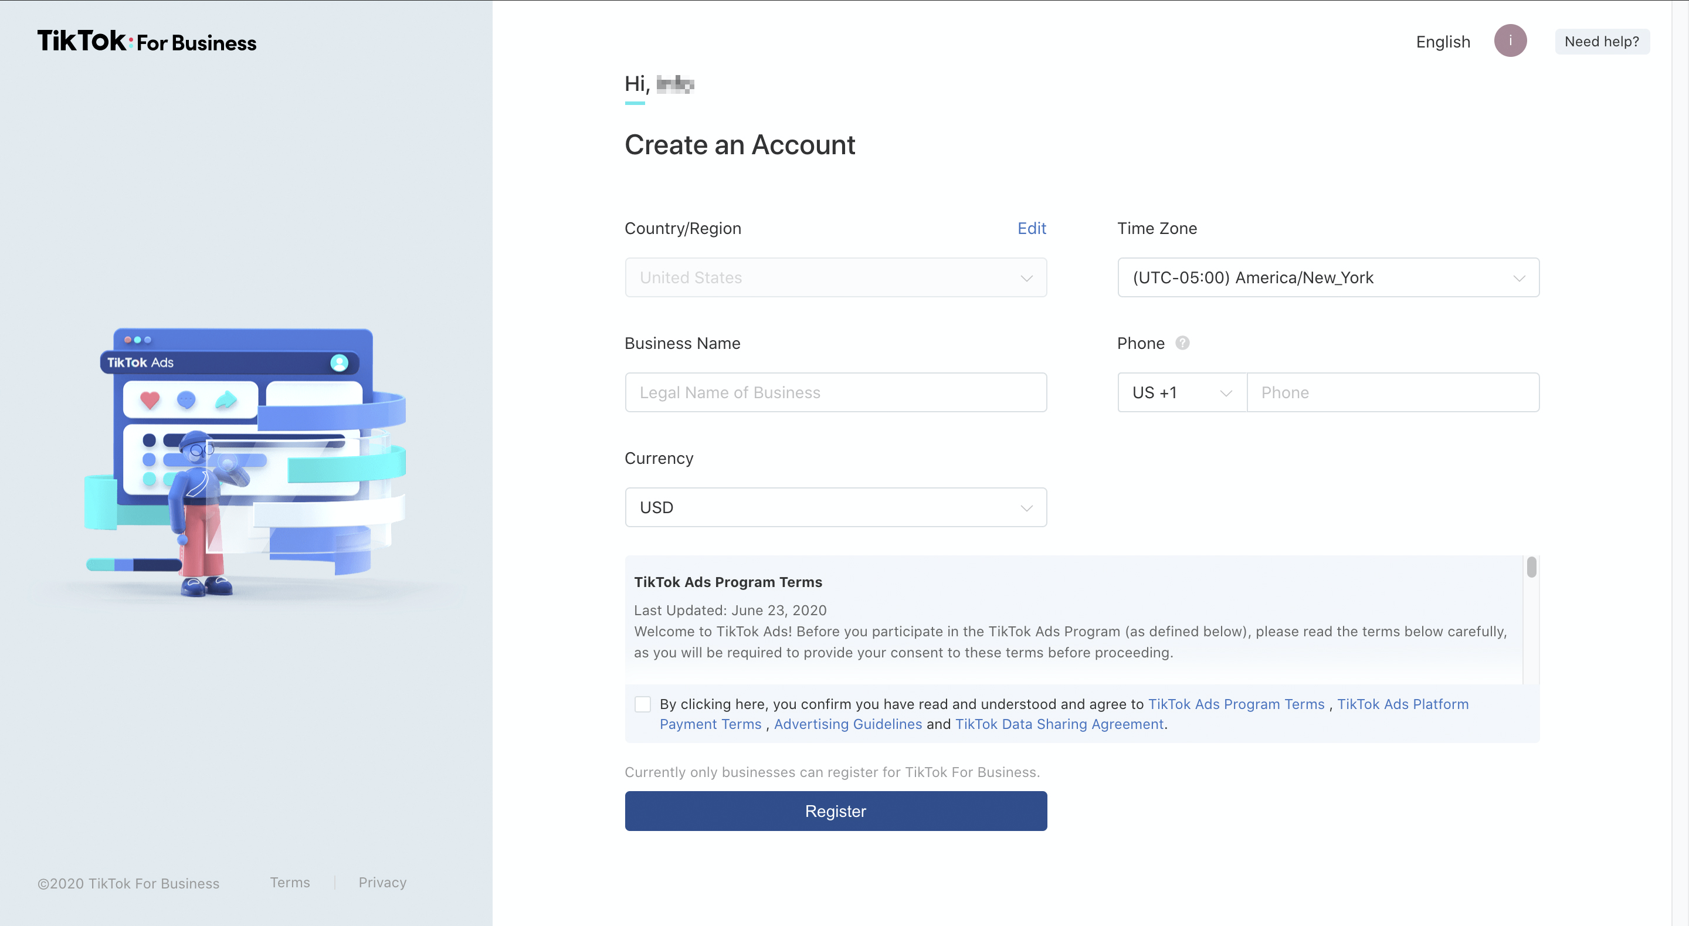
Task: Click the Terms footer link
Action: (x=290, y=880)
